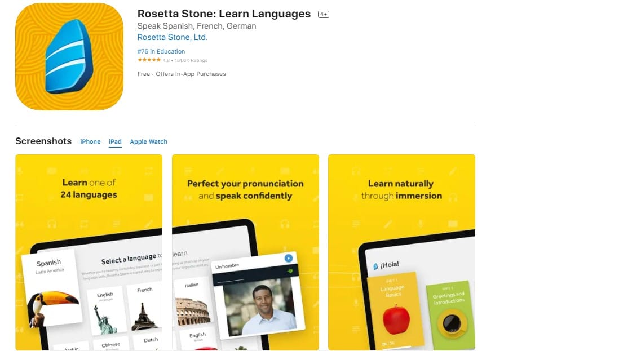Open the 'Learn one of 24 languages' screenshot
This screenshot has height=351, width=619.
click(x=89, y=252)
